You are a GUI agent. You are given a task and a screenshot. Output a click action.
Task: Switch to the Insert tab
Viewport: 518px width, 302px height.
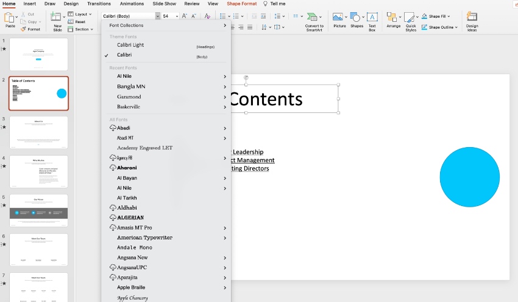coord(29,4)
